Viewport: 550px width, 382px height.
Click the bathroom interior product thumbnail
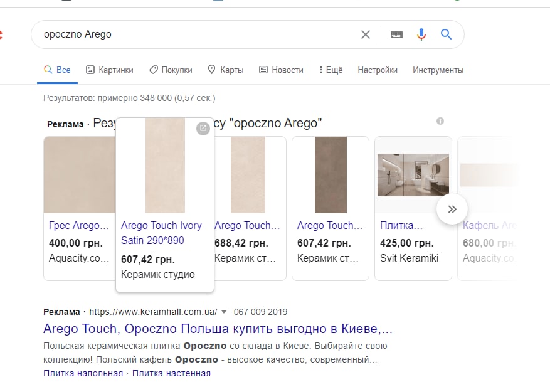click(x=413, y=174)
